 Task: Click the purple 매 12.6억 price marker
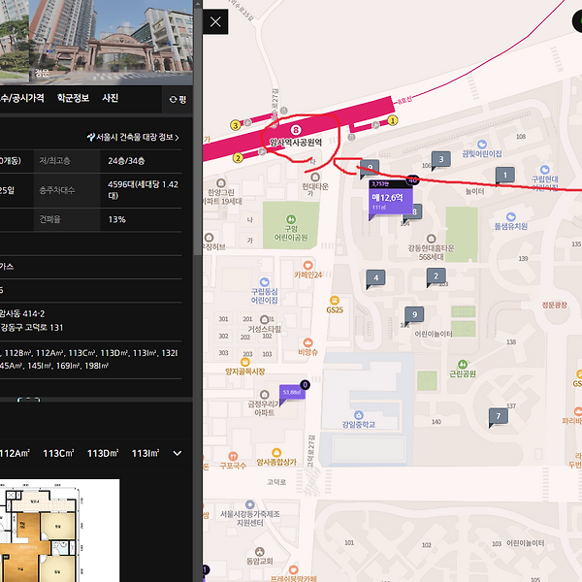pos(391,201)
